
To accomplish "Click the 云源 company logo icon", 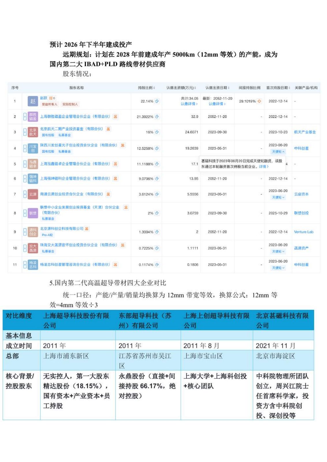I will tap(33, 194).
